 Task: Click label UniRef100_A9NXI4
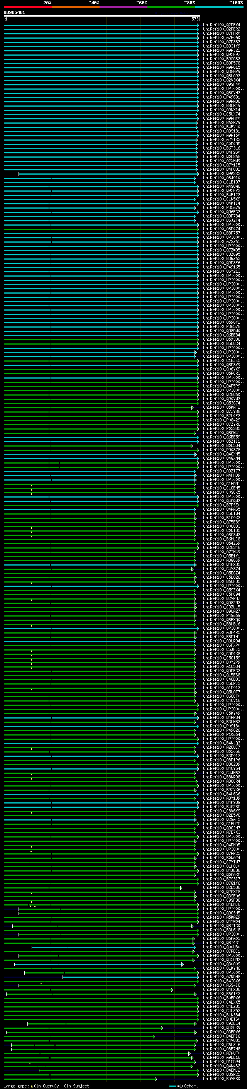(222, 110)
